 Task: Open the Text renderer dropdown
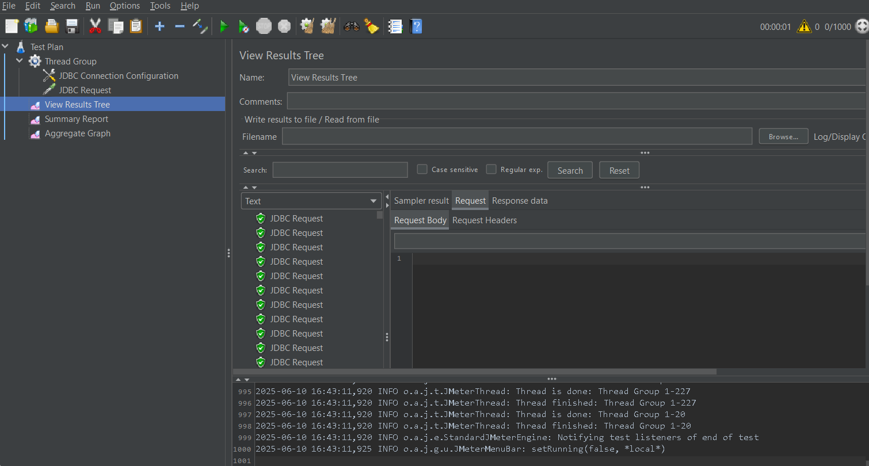point(311,201)
